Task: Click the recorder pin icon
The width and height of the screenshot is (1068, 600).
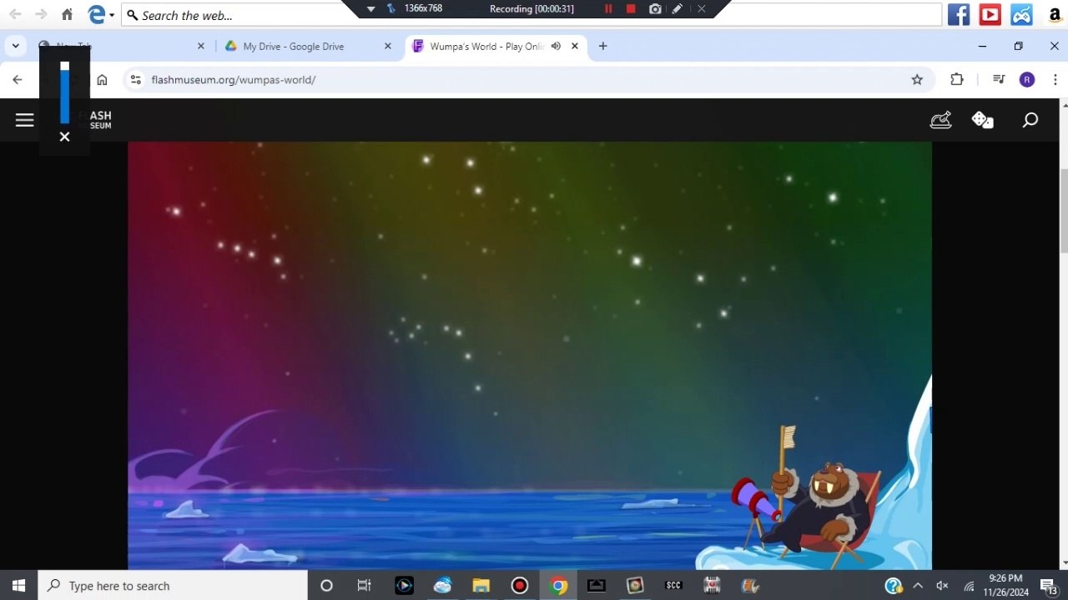Action: [390, 9]
